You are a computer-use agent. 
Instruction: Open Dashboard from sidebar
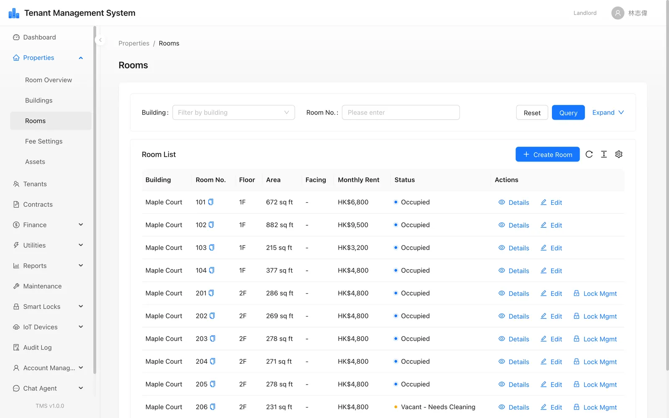point(50,37)
